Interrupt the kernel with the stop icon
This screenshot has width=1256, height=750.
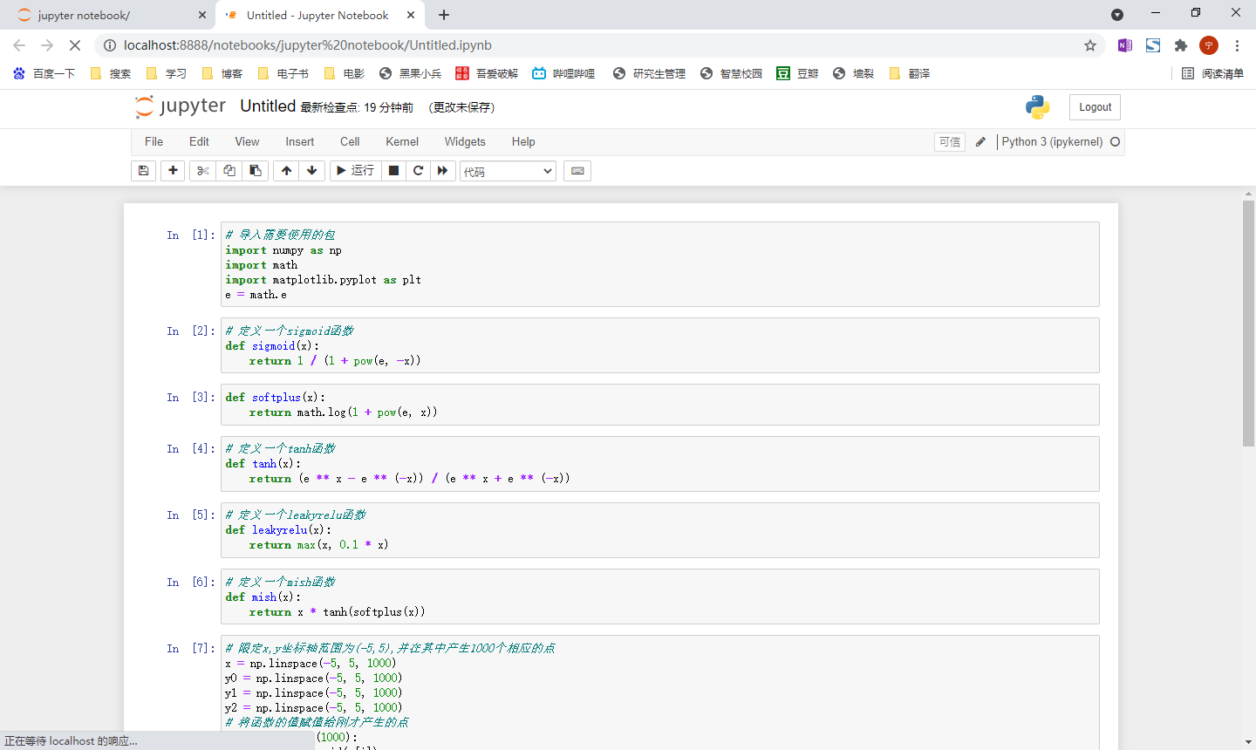pyautogui.click(x=394, y=171)
